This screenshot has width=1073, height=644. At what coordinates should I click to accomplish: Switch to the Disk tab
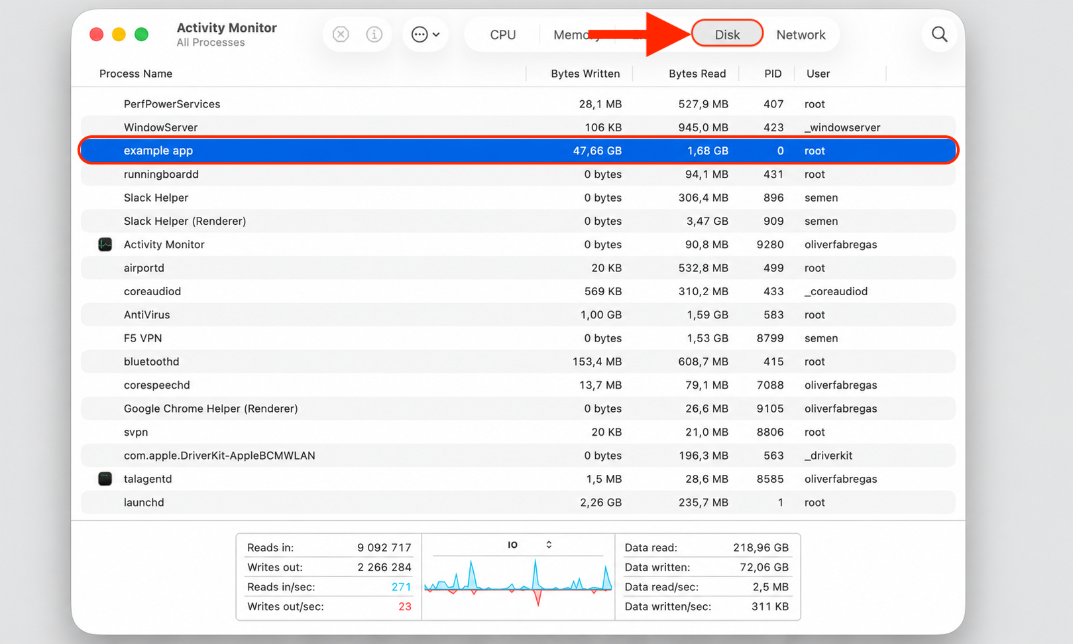coord(727,34)
